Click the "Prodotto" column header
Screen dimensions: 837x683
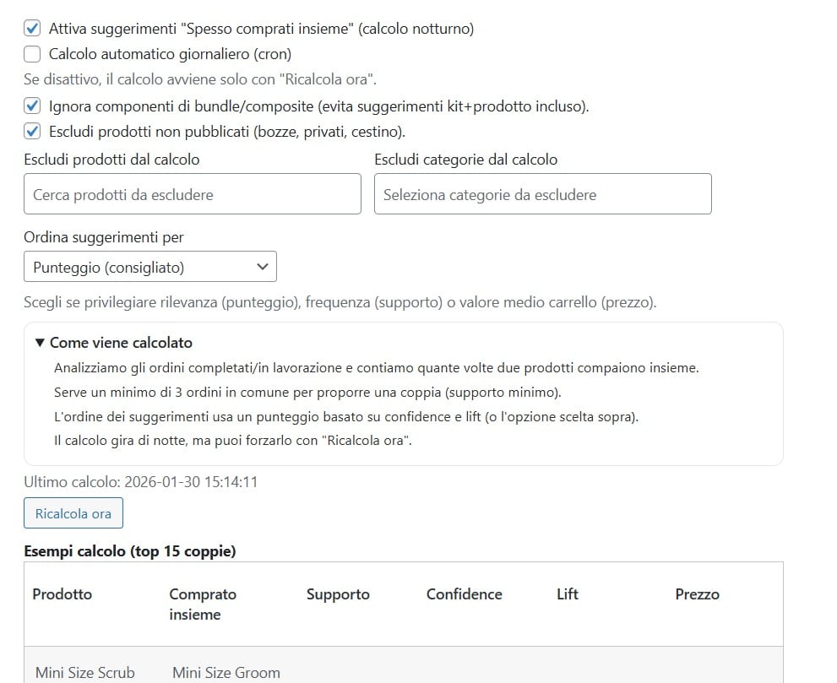62,594
